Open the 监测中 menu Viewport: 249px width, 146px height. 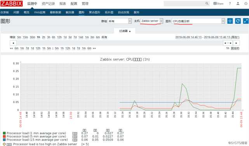[x=32, y=3]
